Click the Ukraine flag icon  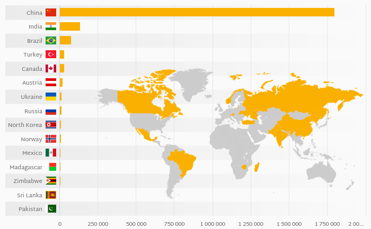click(51, 97)
